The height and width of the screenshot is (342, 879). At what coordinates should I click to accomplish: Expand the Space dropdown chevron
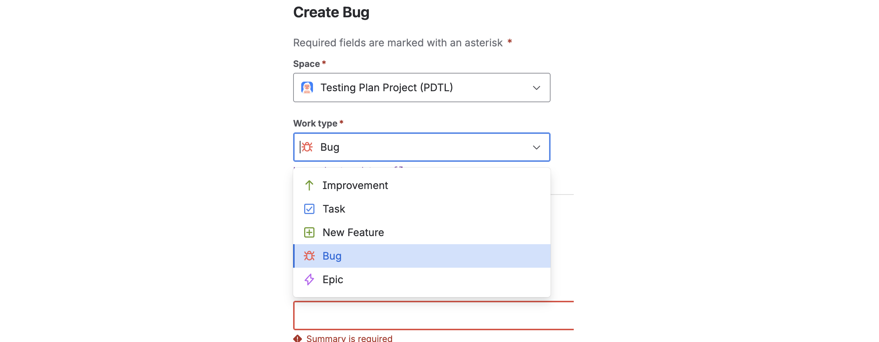pyautogui.click(x=537, y=88)
